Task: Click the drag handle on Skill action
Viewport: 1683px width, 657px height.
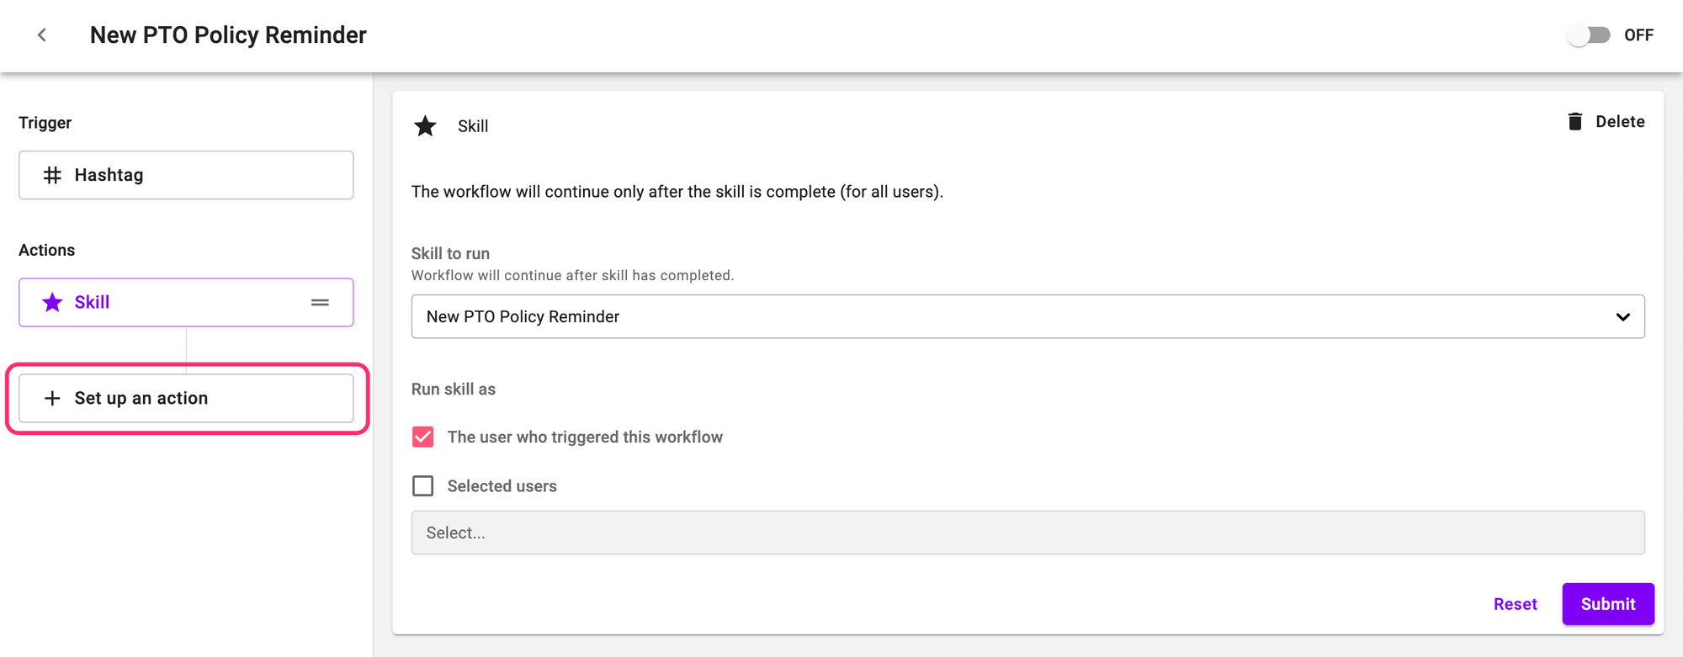Action: click(x=320, y=302)
